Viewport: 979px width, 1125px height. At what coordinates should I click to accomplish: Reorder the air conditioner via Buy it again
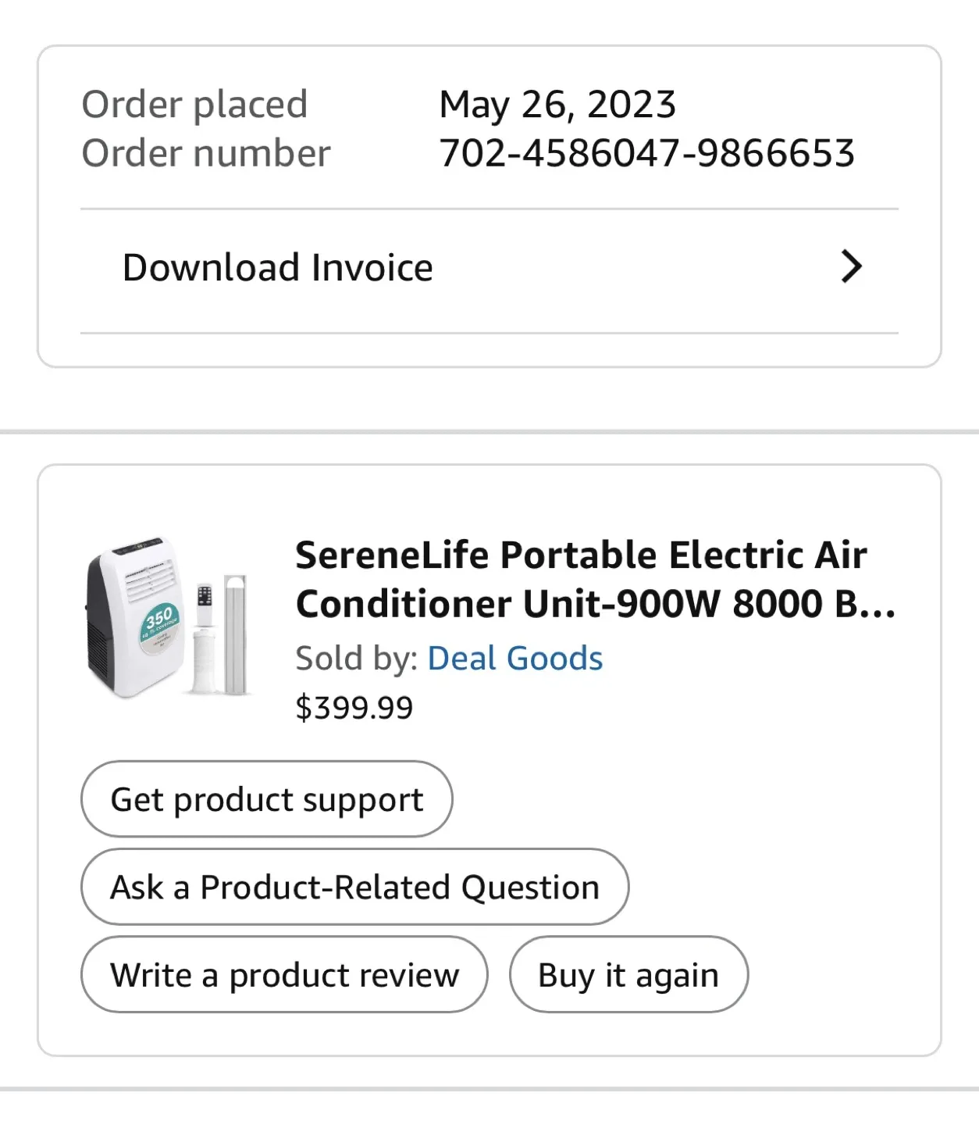click(x=628, y=974)
